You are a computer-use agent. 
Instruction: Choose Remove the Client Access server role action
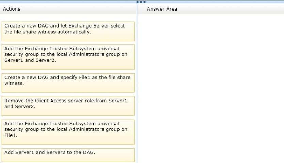click(x=68, y=106)
